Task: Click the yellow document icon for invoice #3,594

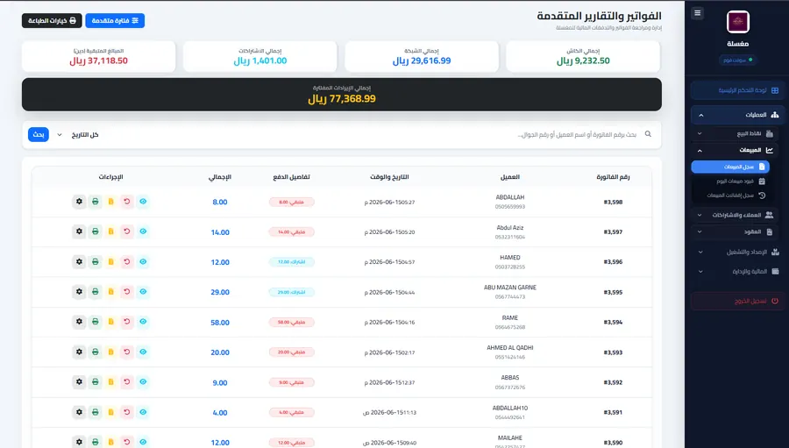Action: pos(110,322)
